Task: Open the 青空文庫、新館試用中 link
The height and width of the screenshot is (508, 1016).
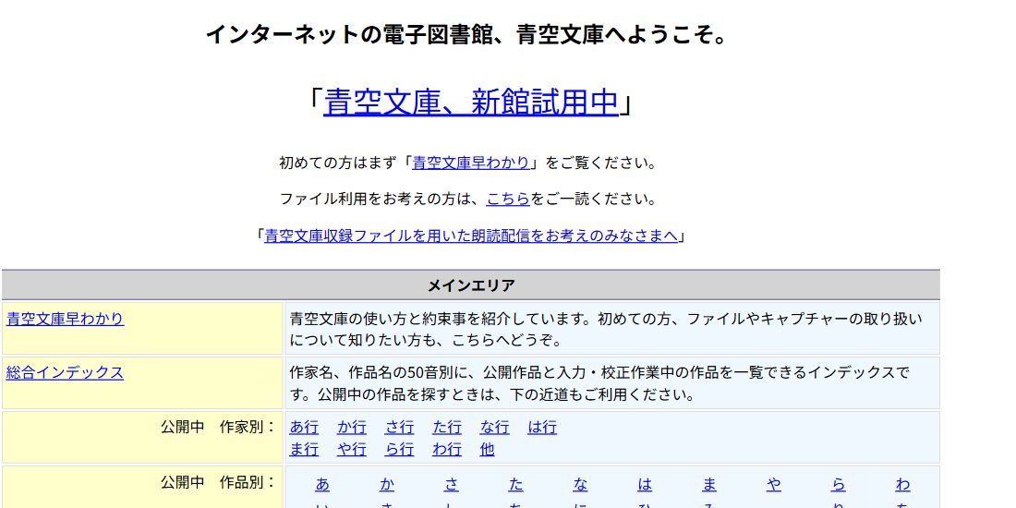Action: pos(470,102)
